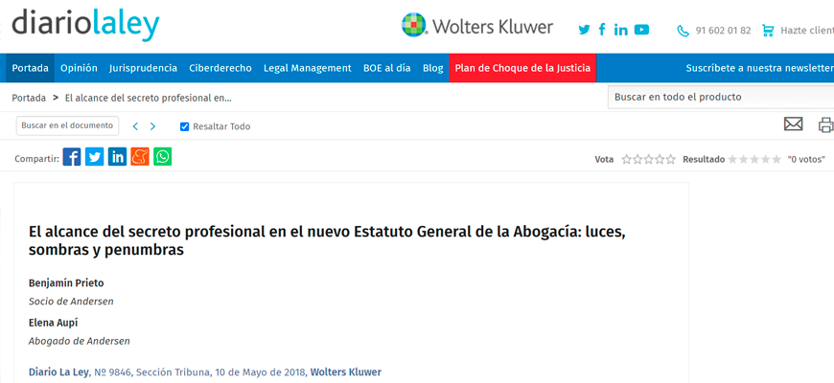The width and height of the screenshot is (834, 383).
Task: Rate article with the fifth vote star
Action: coord(671,160)
